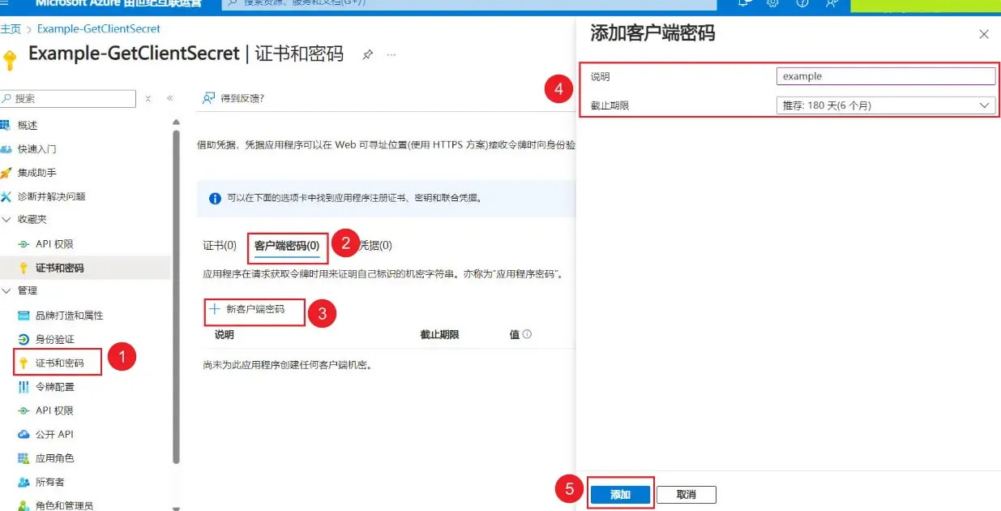The height and width of the screenshot is (511, 1001).
Task: Close the 添加客户端密码 panel
Action: tap(984, 34)
